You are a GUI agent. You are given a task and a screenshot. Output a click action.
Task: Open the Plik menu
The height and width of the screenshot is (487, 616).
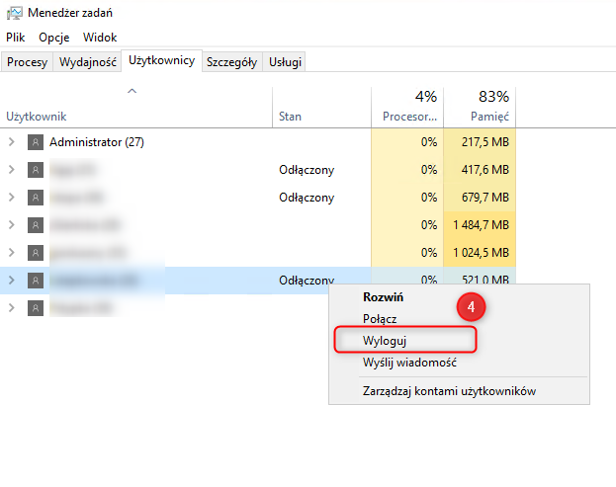pyautogui.click(x=15, y=38)
